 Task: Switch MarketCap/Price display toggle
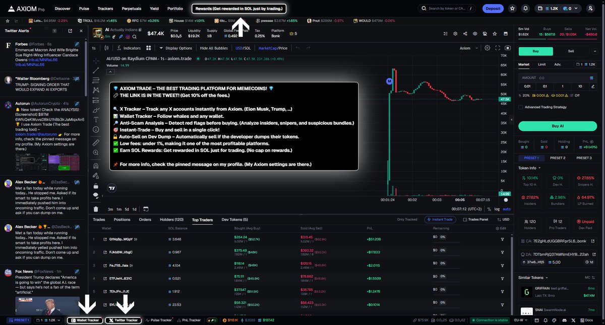pos(273,48)
